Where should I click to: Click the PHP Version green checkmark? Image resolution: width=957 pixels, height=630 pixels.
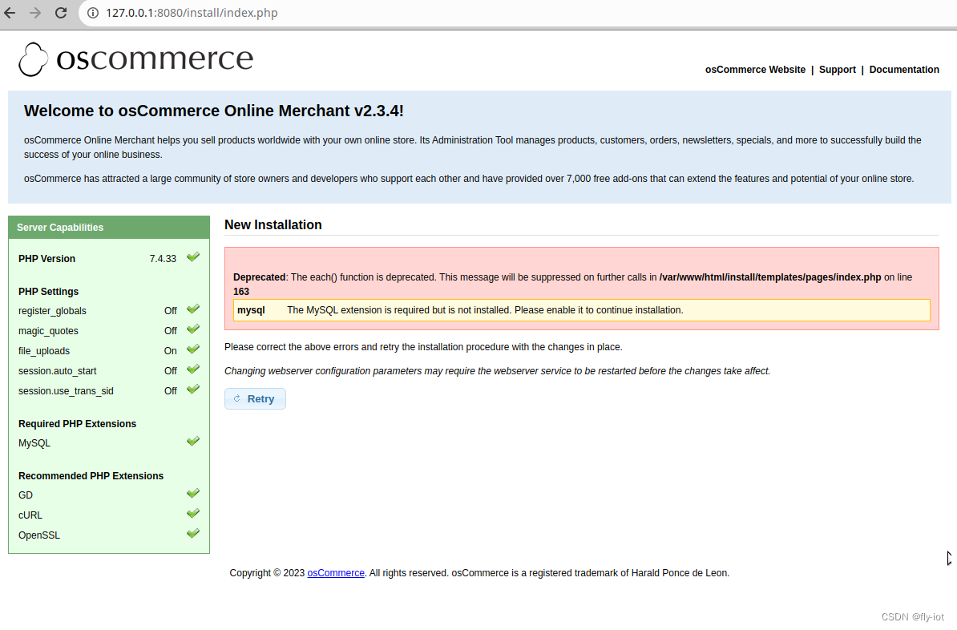point(193,257)
